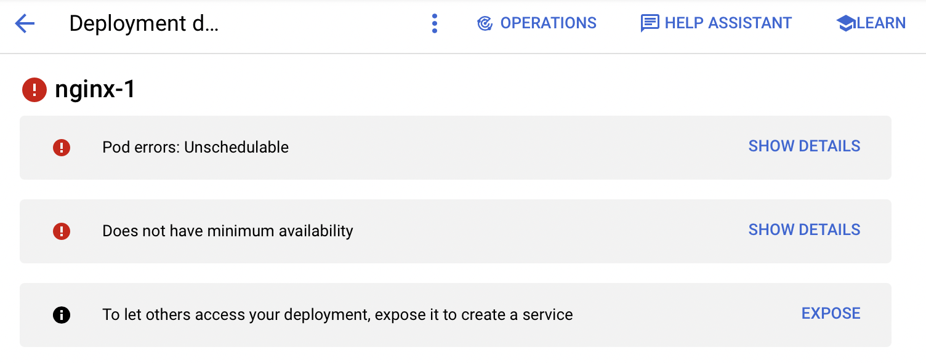Select the Learn graduation cap icon
The image size is (926, 363).
(846, 23)
